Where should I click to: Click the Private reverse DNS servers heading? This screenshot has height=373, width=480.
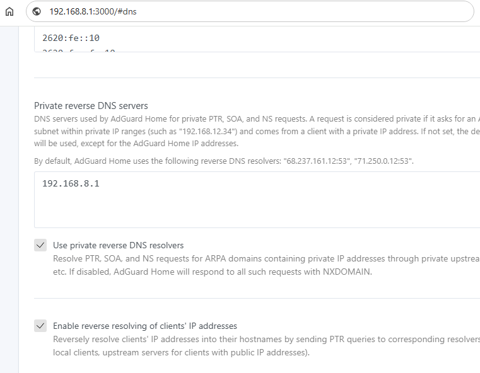91,105
